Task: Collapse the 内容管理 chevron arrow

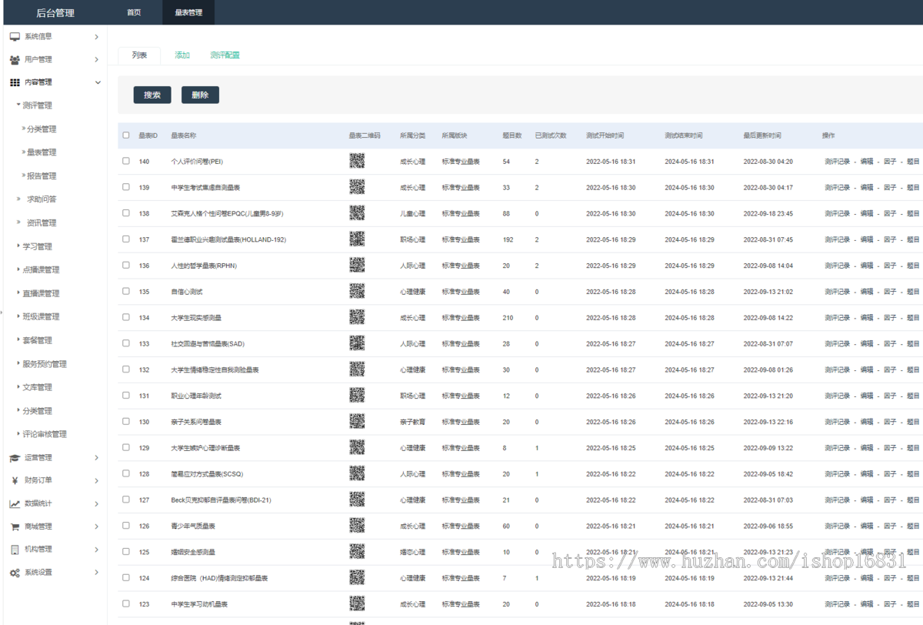Action: pyautogui.click(x=97, y=82)
